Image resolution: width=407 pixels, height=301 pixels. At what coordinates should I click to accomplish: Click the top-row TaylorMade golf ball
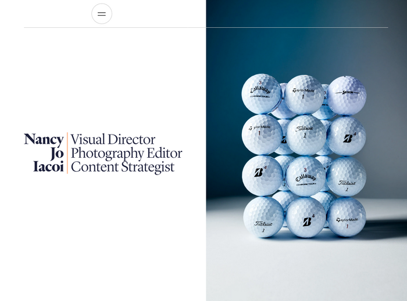click(x=304, y=94)
